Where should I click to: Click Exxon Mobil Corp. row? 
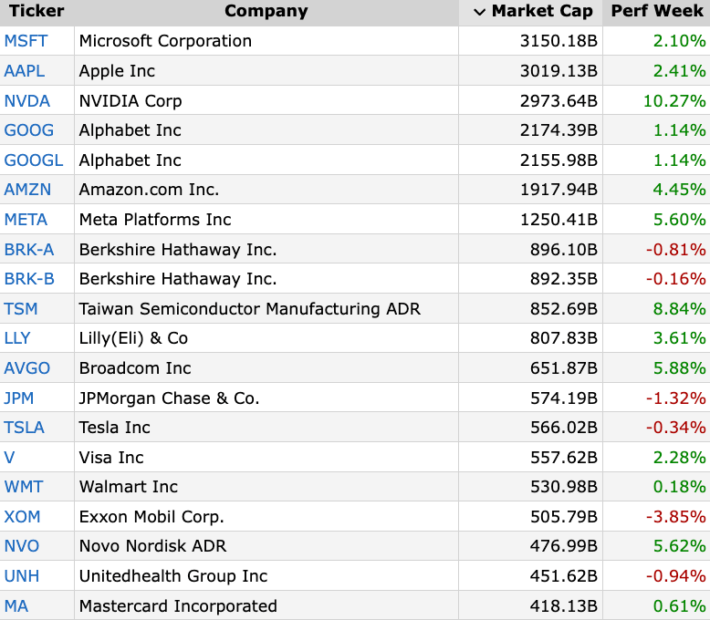point(355,516)
